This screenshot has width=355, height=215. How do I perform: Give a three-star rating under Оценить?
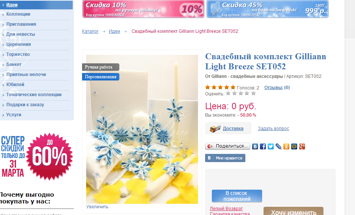coord(241,93)
